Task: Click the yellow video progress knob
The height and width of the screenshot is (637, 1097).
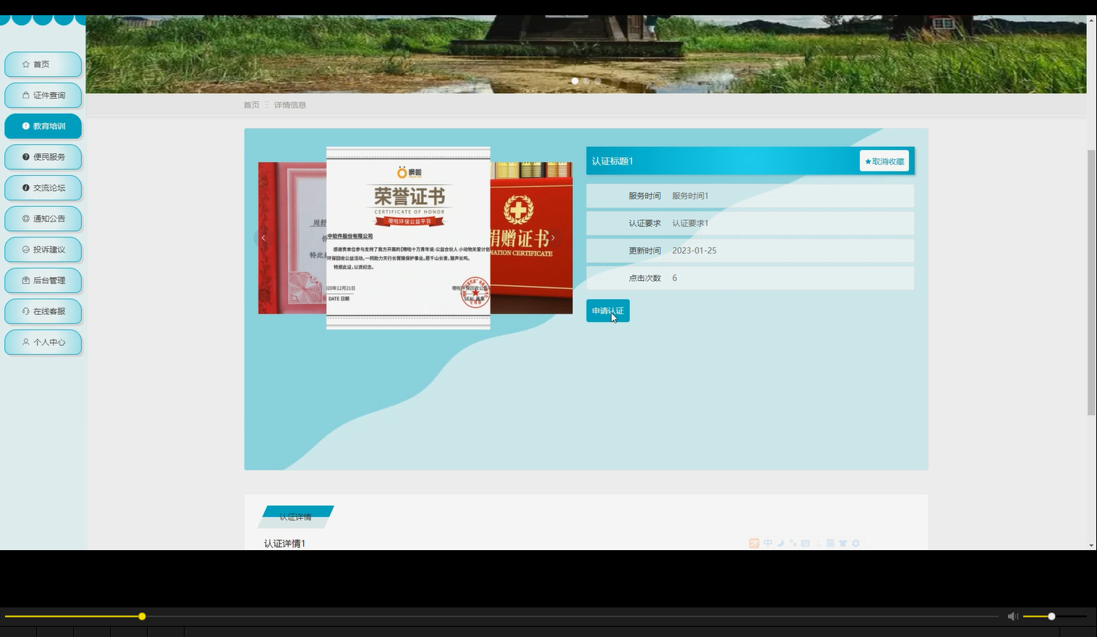Action: point(142,616)
